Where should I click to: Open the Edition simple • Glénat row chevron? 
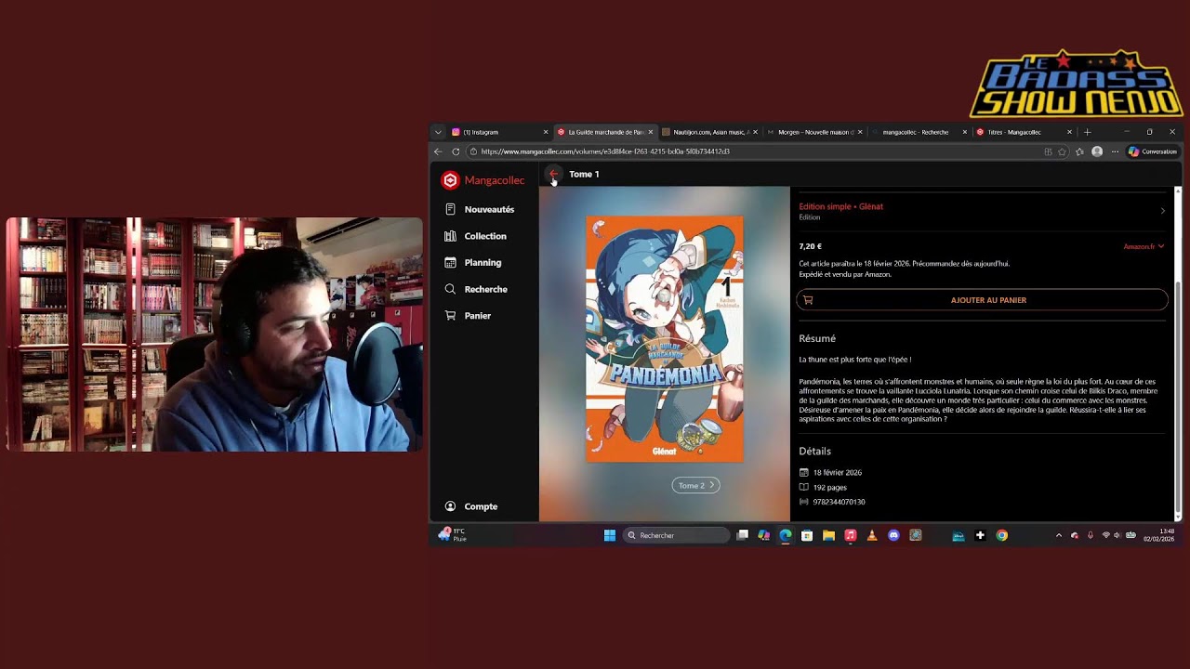1162,211
